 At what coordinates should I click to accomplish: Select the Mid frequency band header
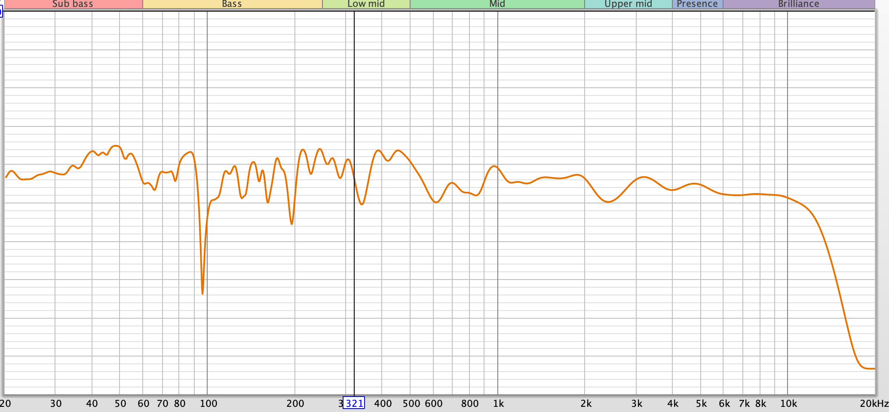click(x=497, y=4)
